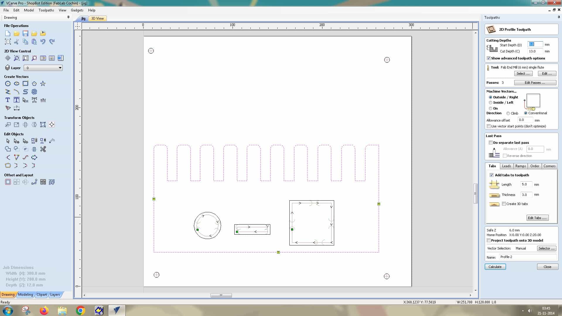The image size is (562, 316).
Task: Open the Layer dropdown
Action: (43, 68)
